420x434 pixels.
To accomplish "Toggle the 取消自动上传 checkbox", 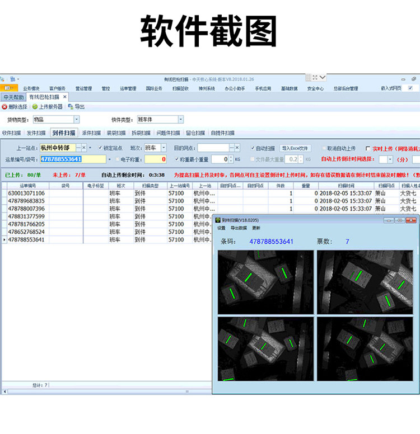I will coord(324,148).
